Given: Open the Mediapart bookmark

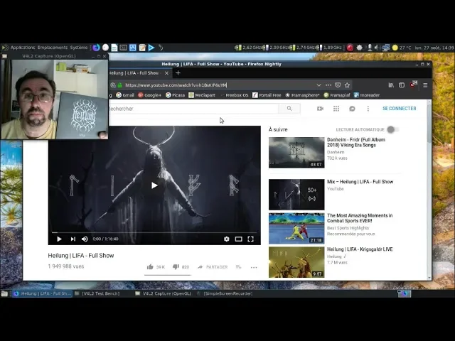Looking at the screenshot, I should coord(202,95).
